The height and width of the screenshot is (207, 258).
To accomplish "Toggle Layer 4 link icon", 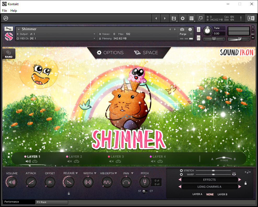I will tap(160, 161).
